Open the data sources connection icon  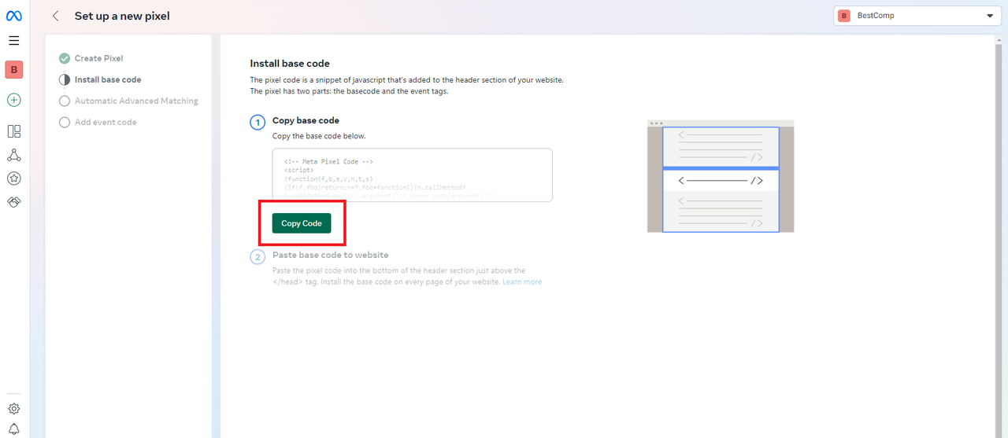(14, 155)
